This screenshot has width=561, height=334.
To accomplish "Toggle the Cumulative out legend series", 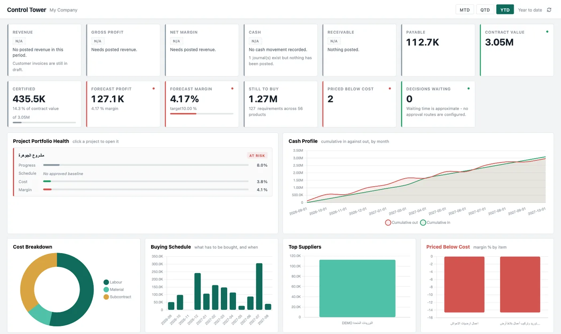I will [x=402, y=222].
